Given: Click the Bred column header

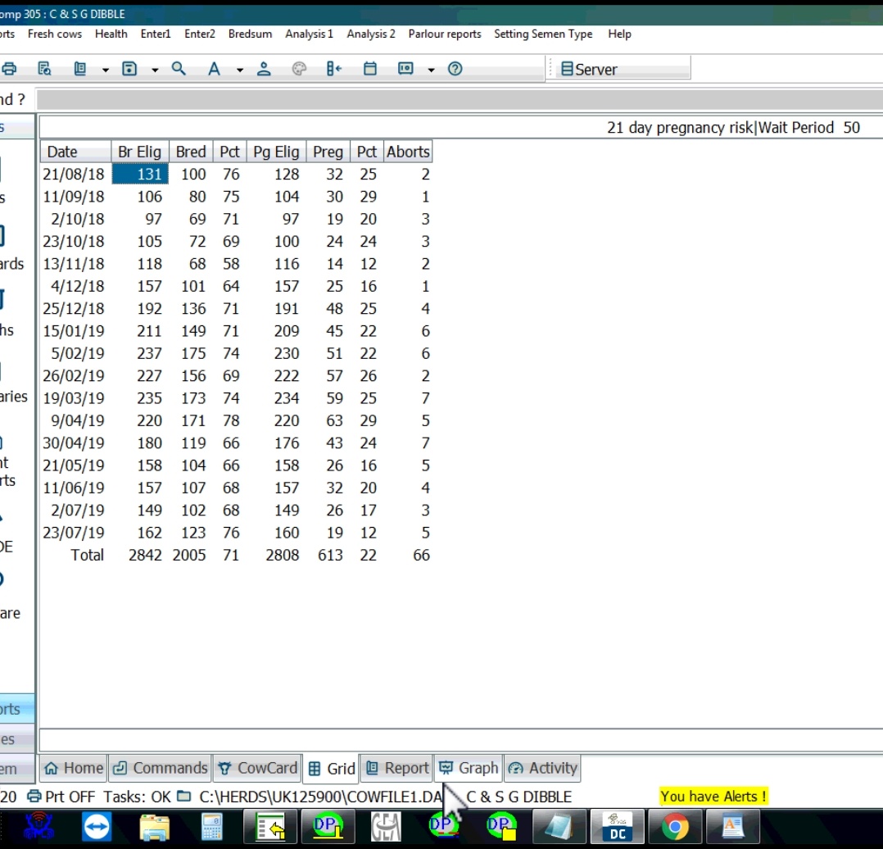Looking at the screenshot, I should tap(191, 152).
